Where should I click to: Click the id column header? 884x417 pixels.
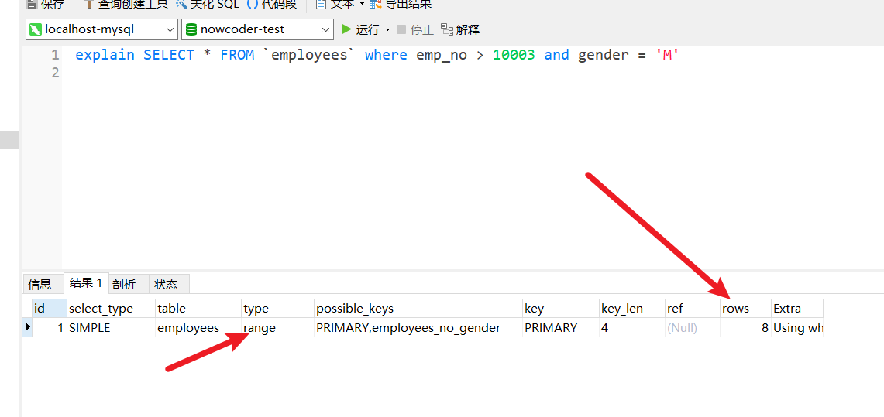[x=49, y=309]
